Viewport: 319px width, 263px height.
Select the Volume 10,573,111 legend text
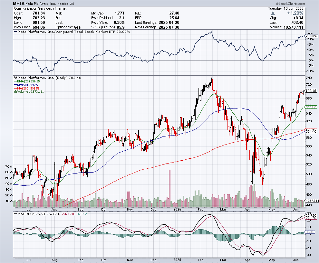(31, 92)
